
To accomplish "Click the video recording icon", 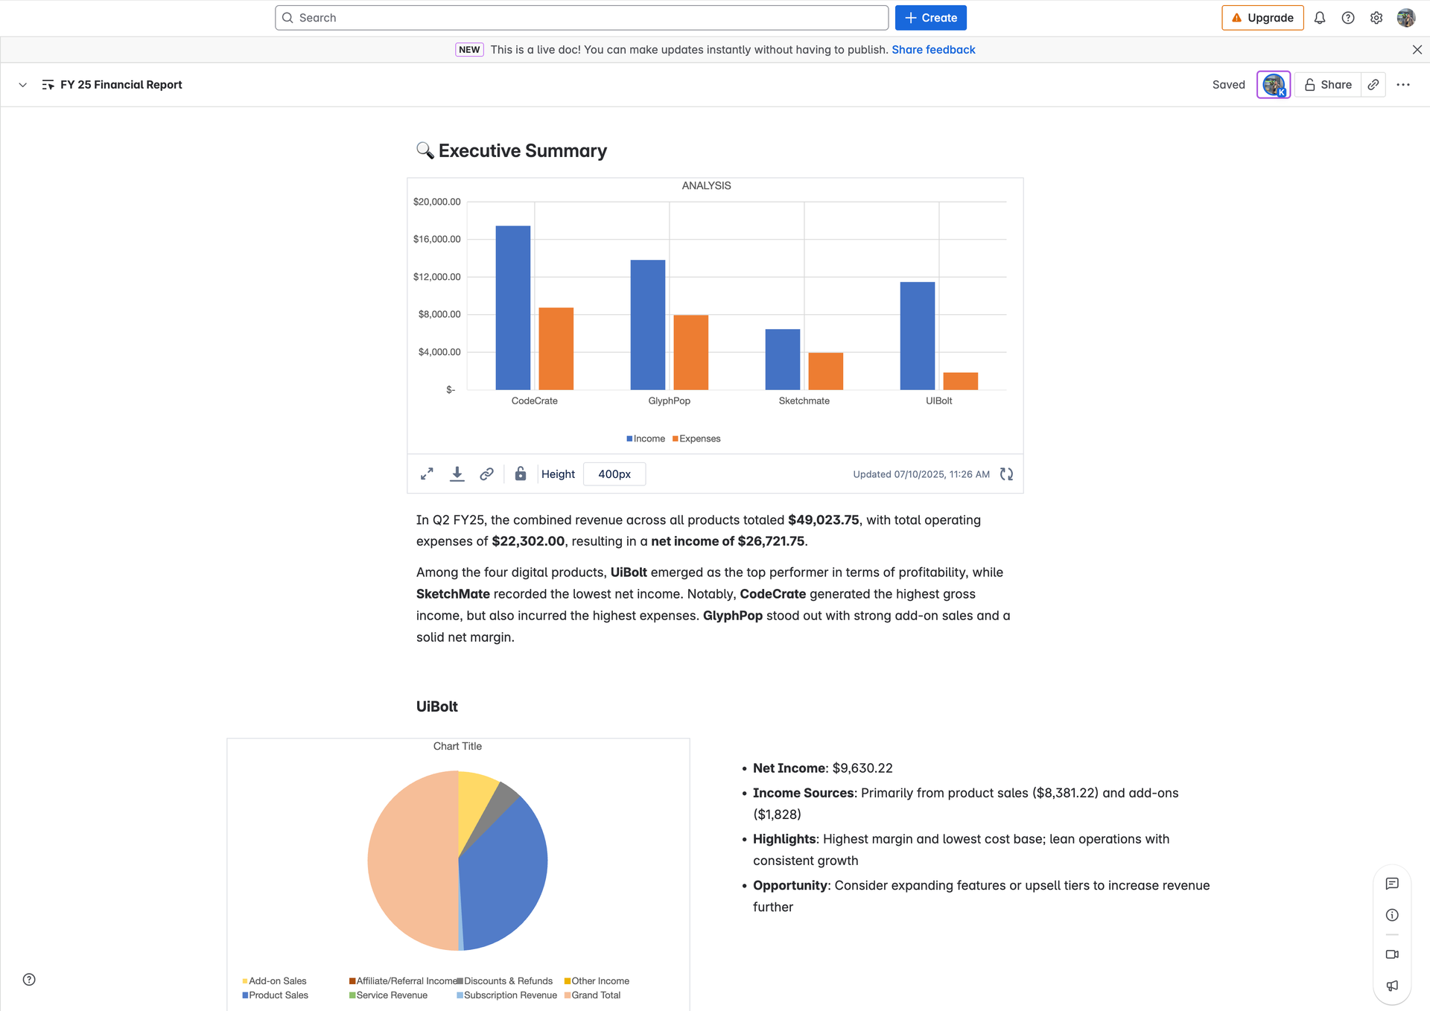I will tap(1392, 954).
